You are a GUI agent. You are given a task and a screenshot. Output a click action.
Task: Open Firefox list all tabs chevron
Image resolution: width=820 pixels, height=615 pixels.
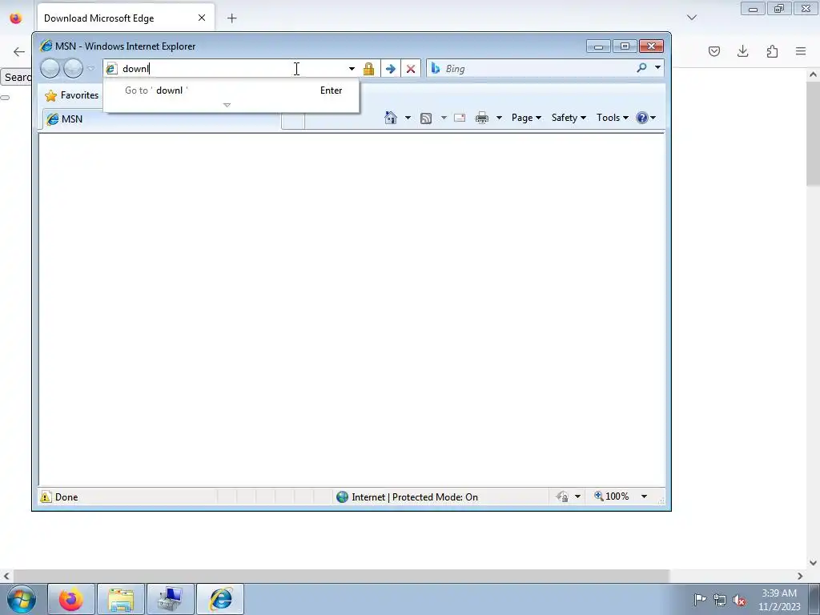pyautogui.click(x=691, y=18)
